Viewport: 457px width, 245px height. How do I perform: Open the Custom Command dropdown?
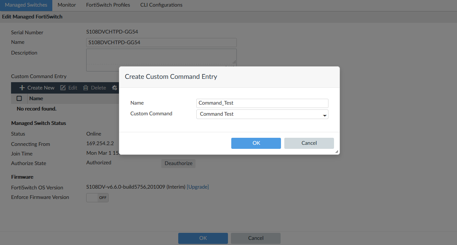point(262,114)
